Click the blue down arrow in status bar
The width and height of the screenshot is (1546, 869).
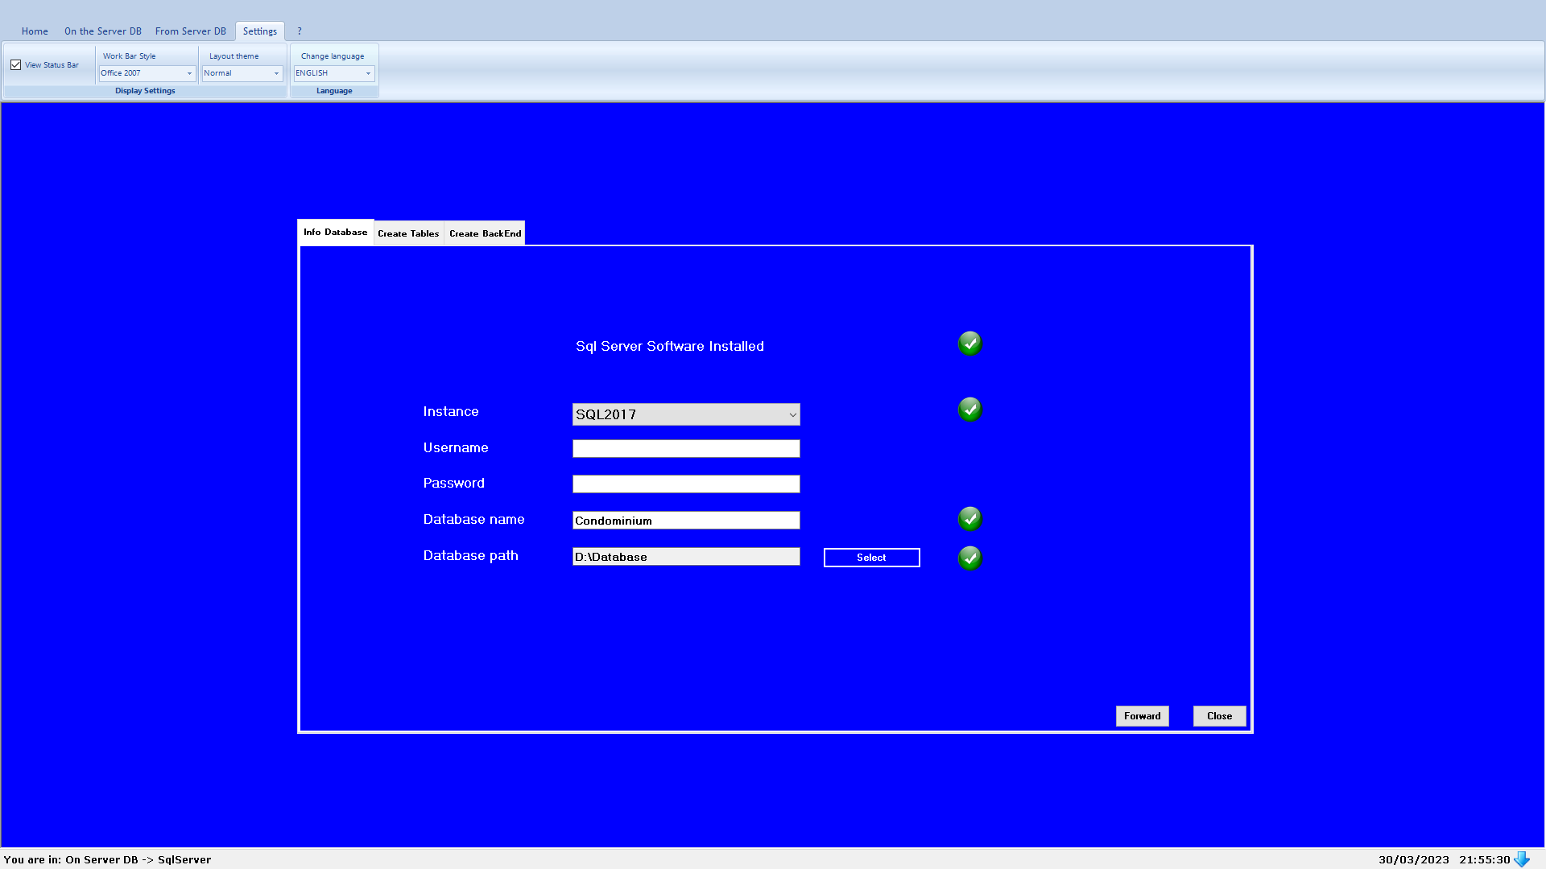1521,859
